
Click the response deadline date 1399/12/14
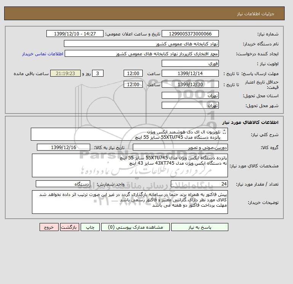tap(190, 74)
